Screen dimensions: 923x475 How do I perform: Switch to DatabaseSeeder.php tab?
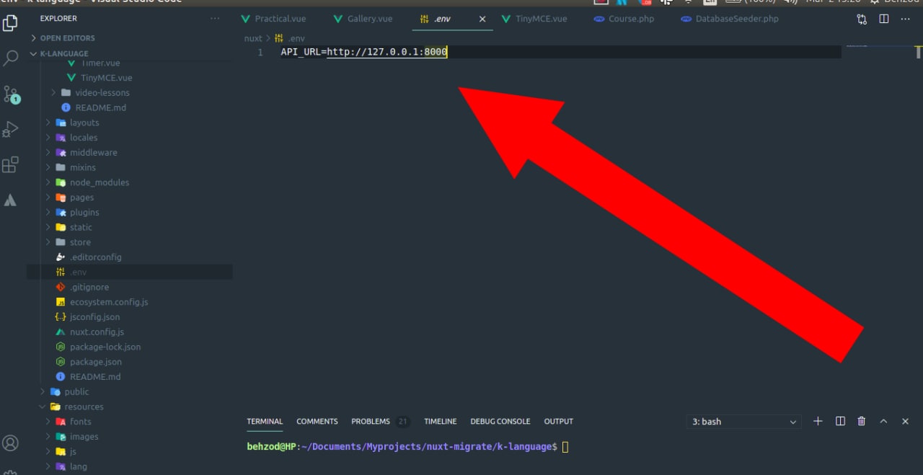(x=729, y=19)
